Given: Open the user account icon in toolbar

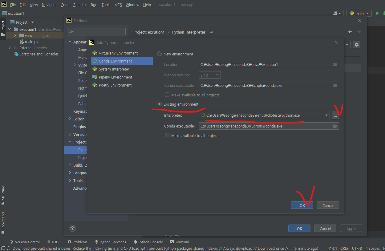Looking at the screenshot, I should 337,13.
